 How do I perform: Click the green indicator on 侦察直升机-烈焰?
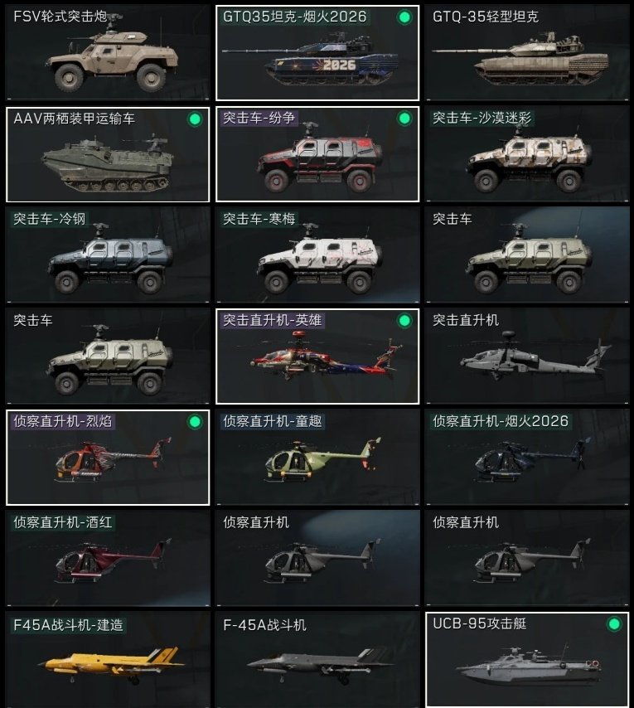click(x=195, y=422)
